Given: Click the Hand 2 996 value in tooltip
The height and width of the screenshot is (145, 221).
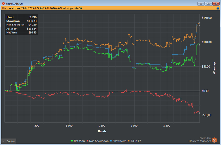Looking at the screenshot, I should 33,17.
